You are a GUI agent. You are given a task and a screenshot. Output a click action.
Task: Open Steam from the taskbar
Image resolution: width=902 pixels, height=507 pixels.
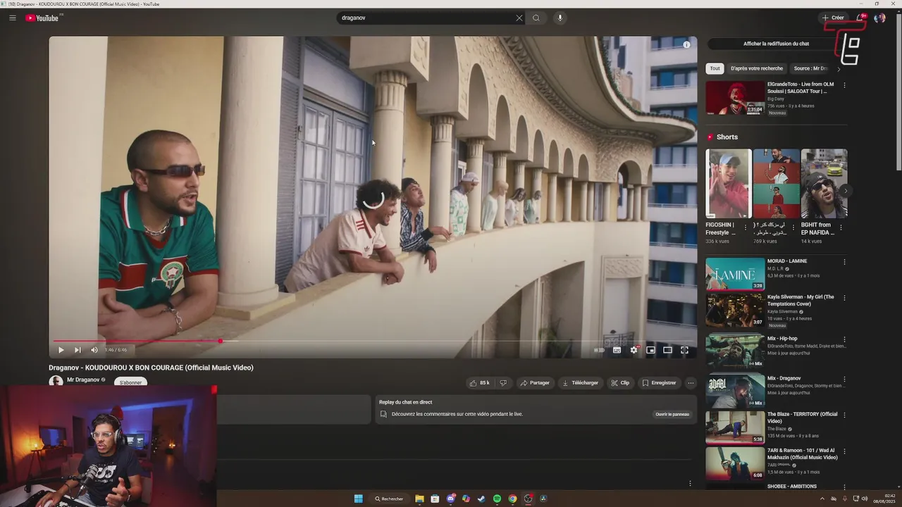pos(481,499)
